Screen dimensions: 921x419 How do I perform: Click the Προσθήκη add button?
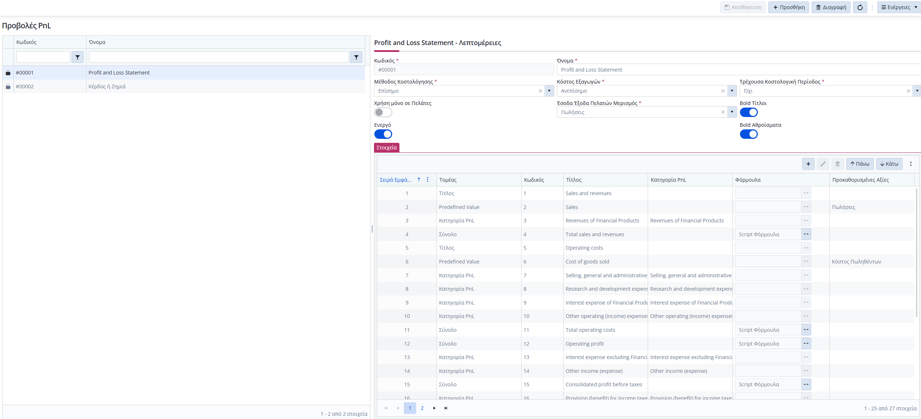coord(788,7)
